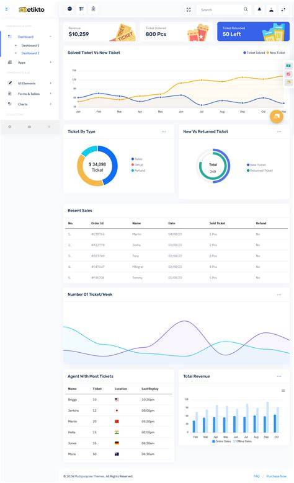Screen dimensions: 294x483
Task: Click the search magnifier icon
Action: click(x=246, y=9)
